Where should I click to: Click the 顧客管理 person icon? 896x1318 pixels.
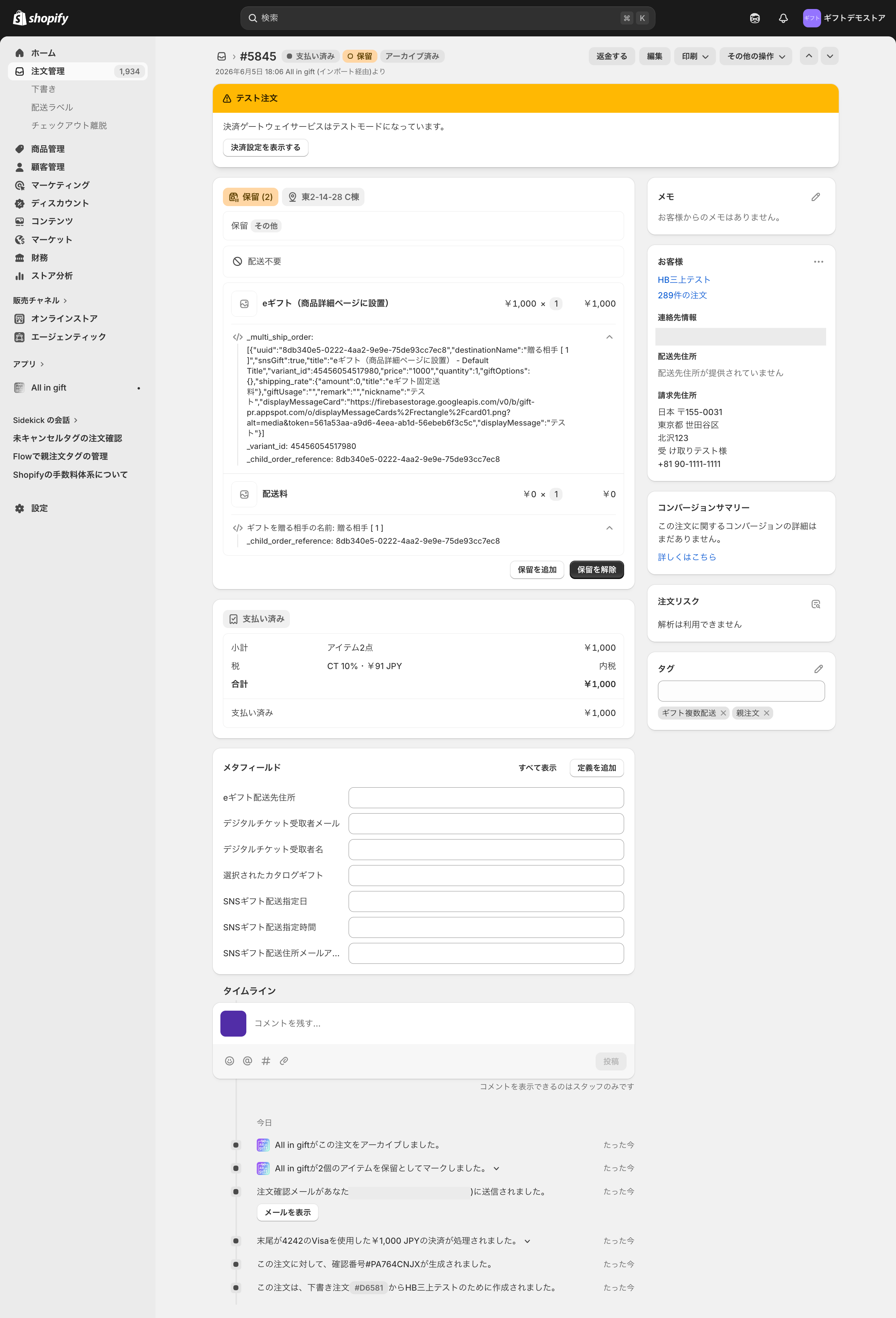[20, 167]
